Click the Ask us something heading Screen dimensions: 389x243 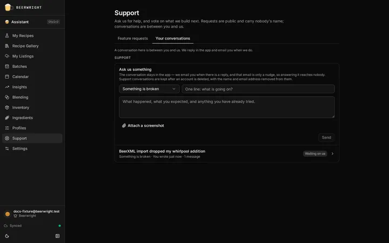(x=135, y=70)
